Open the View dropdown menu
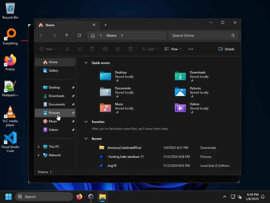 pyautogui.click(x=173, y=49)
